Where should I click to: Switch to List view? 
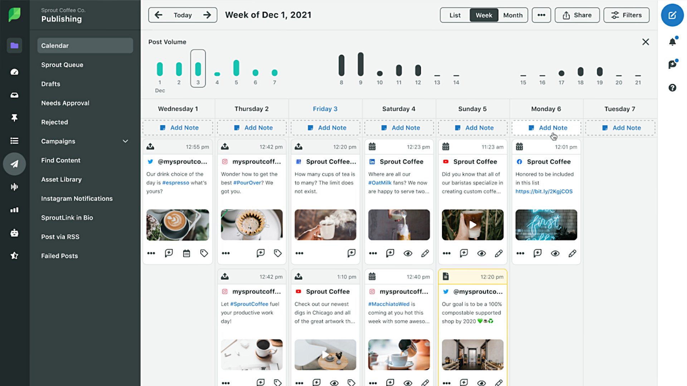tap(455, 15)
